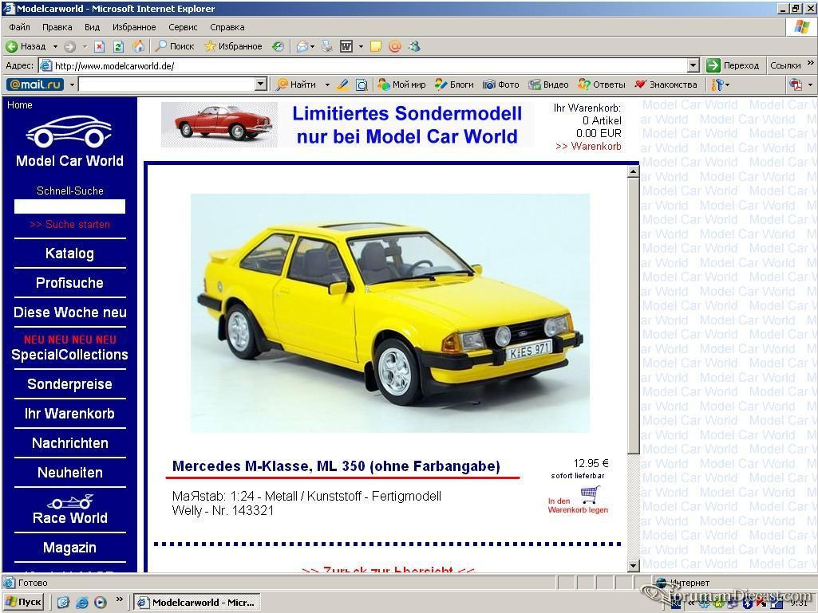Open the Вид menu
The width and height of the screenshot is (818, 613).
[x=92, y=27]
